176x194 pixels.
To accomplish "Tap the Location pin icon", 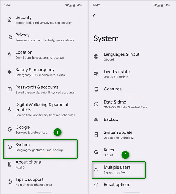I will tap(10, 54).
